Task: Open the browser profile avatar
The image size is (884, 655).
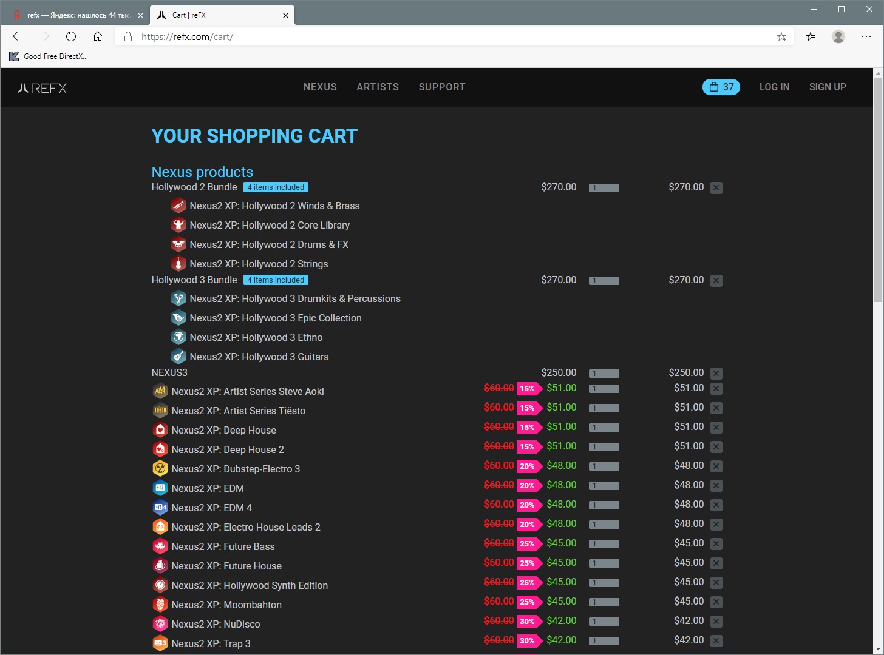Action: [838, 36]
